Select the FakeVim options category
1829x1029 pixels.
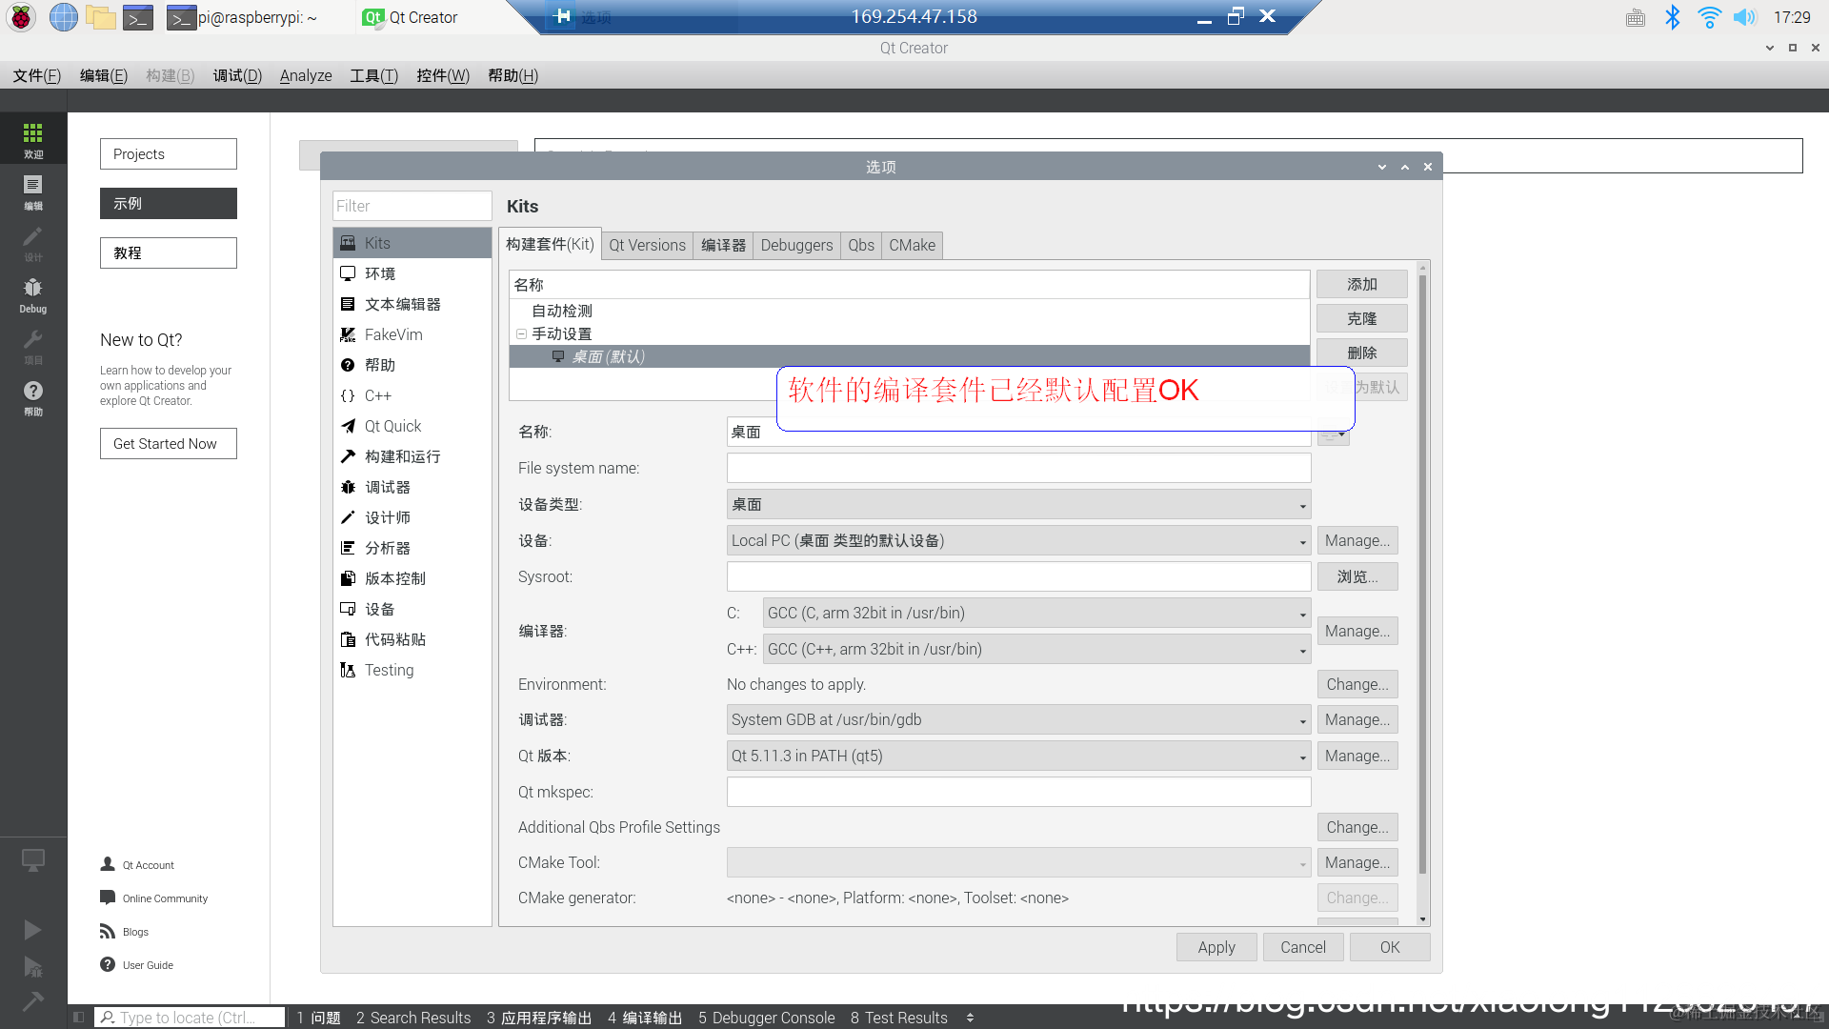click(x=392, y=334)
